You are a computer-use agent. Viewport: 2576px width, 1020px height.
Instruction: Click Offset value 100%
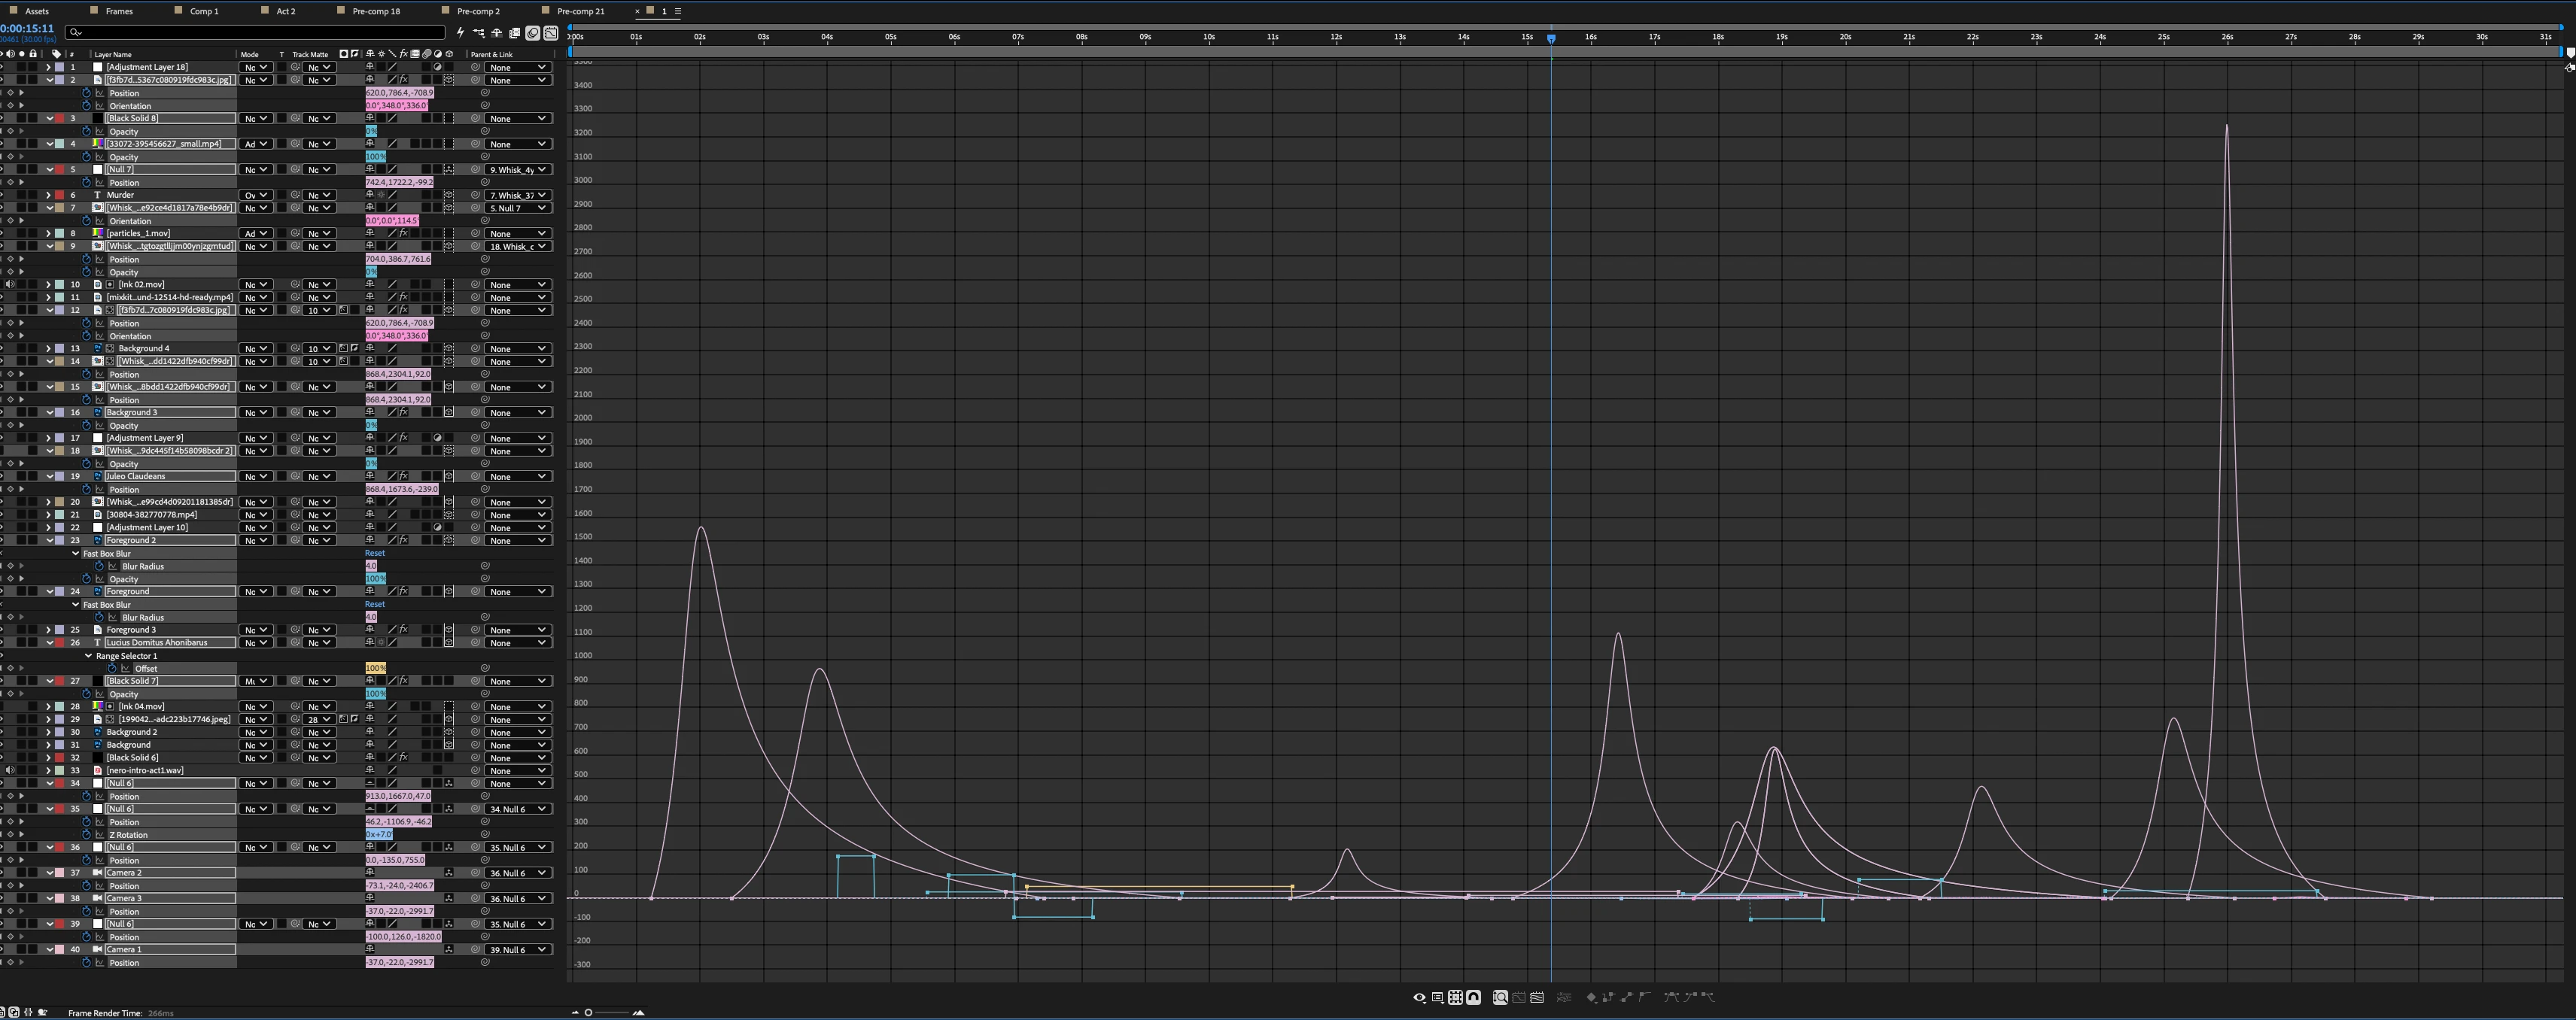click(376, 668)
